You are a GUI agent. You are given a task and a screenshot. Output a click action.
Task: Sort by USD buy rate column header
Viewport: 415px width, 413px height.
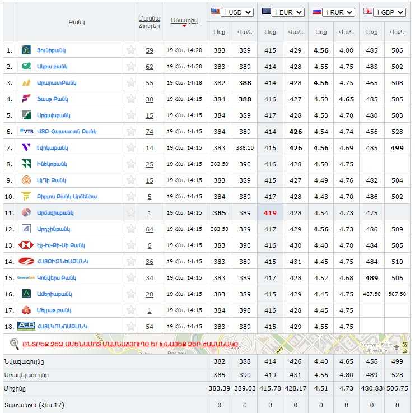[x=220, y=33]
